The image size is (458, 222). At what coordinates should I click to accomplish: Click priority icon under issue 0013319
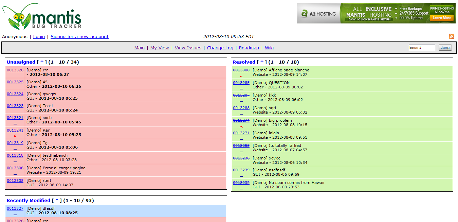(15, 149)
